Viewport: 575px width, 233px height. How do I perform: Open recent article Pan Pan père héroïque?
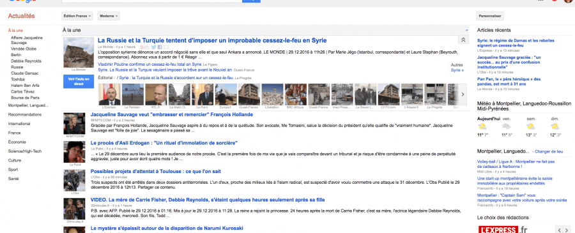click(509, 81)
